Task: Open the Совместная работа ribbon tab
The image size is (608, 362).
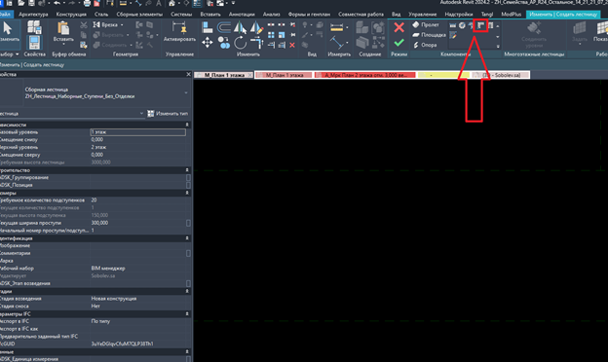Action: [361, 15]
